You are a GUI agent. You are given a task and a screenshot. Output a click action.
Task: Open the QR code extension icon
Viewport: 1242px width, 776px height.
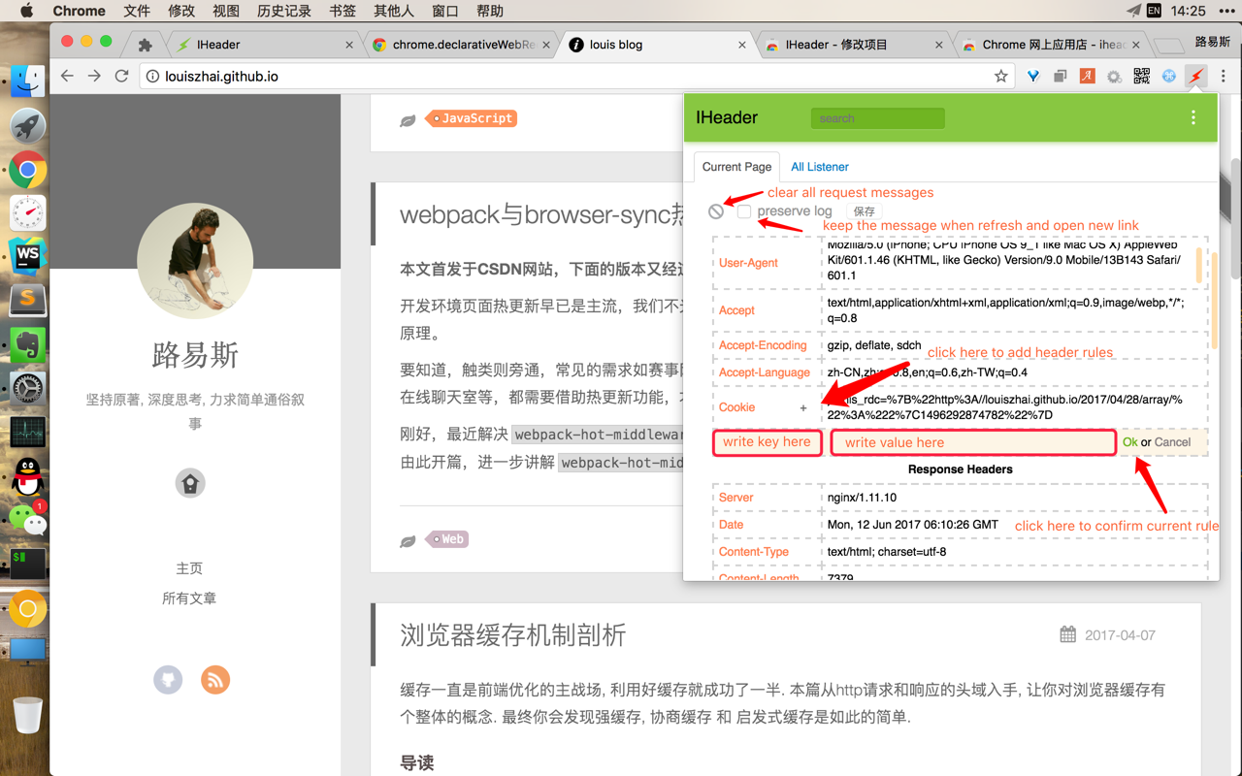click(x=1141, y=76)
